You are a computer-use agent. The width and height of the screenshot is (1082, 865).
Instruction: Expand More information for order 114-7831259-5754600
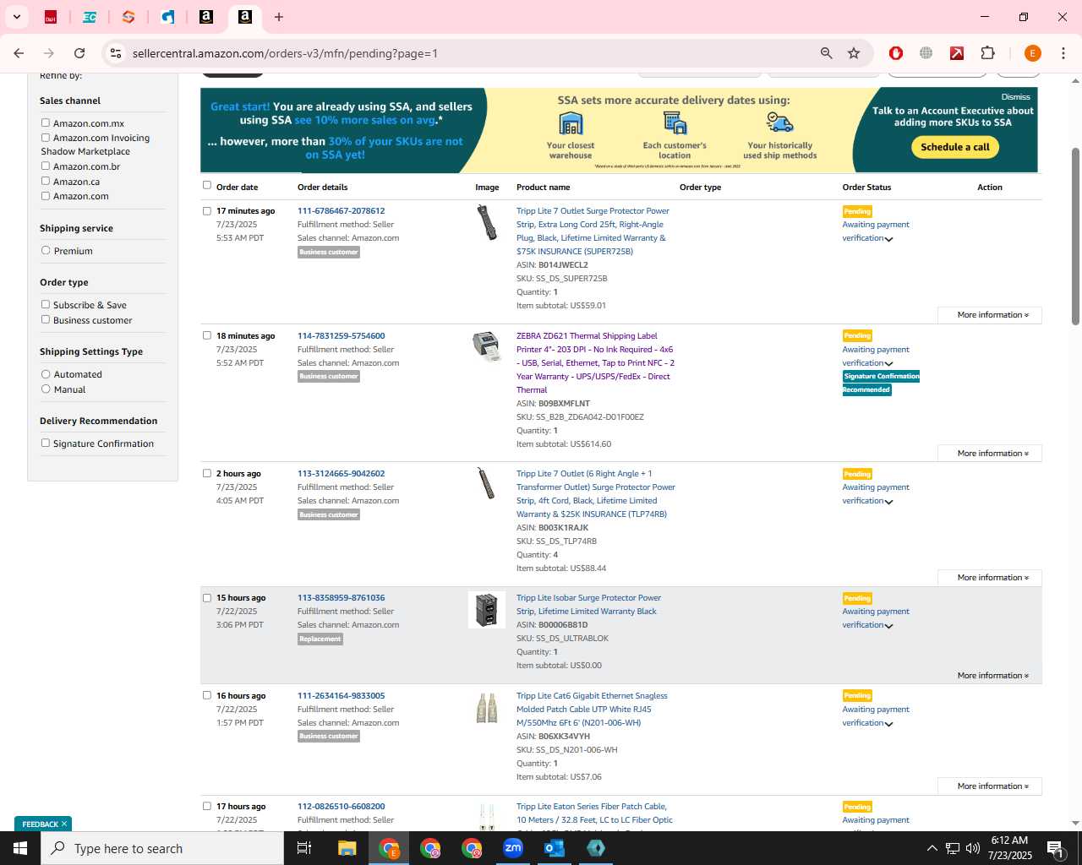990,454
